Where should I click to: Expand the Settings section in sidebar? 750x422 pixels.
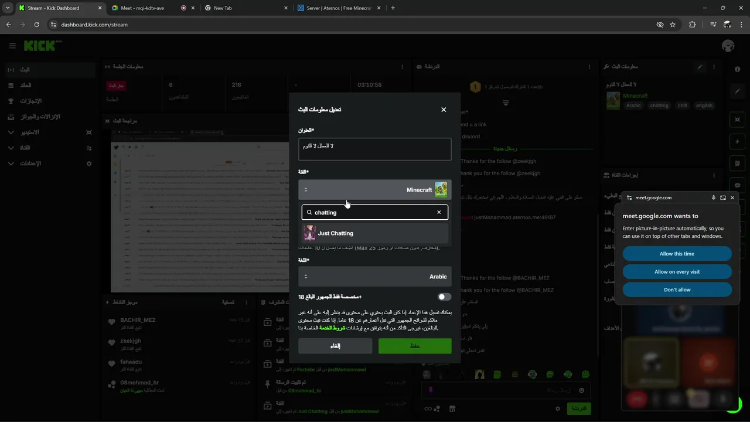coord(50,164)
